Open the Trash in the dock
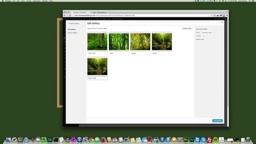256x144 pixels. click(x=248, y=140)
